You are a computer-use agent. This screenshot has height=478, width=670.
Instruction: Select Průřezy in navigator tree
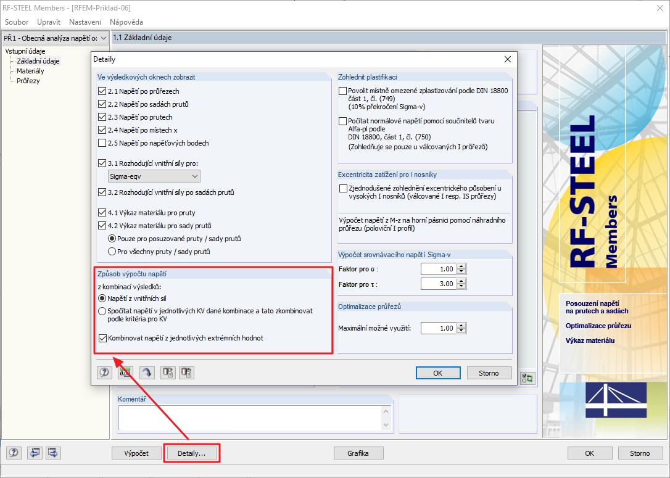click(x=28, y=81)
